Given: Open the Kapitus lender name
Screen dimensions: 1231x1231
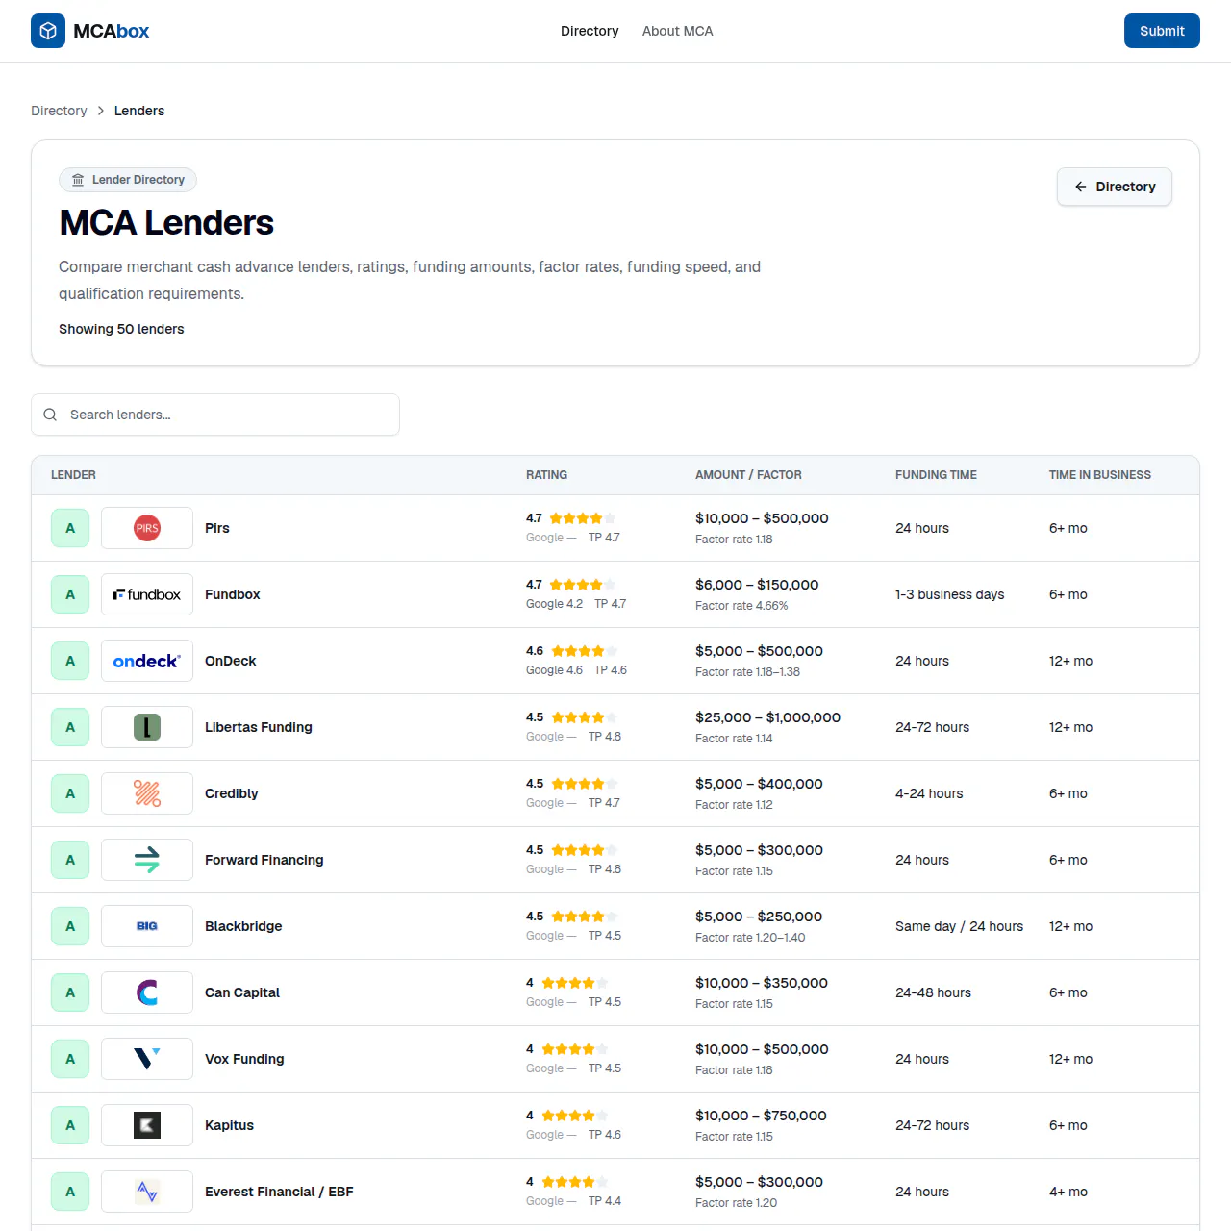Looking at the screenshot, I should tap(230, 1125).
